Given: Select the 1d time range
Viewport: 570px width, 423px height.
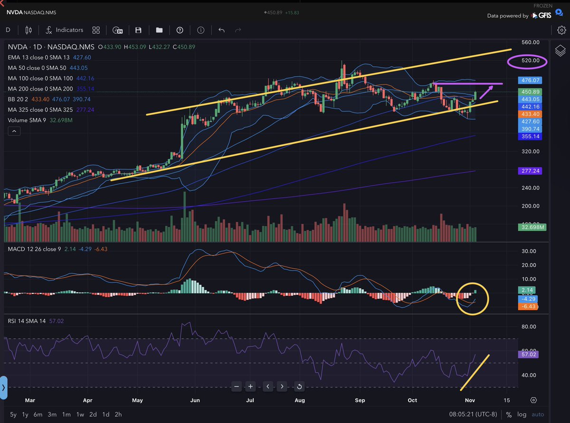Looking at the screenshot, I should 105,414.
